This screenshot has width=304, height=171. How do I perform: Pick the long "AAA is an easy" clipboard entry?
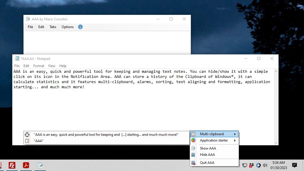tap(106, 135)
